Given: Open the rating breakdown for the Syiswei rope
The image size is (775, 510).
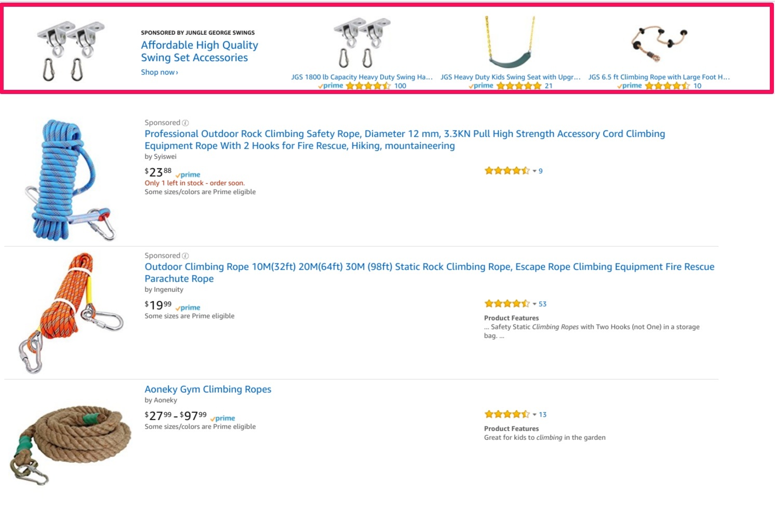Looking at the screenshot, I should 535,170.
